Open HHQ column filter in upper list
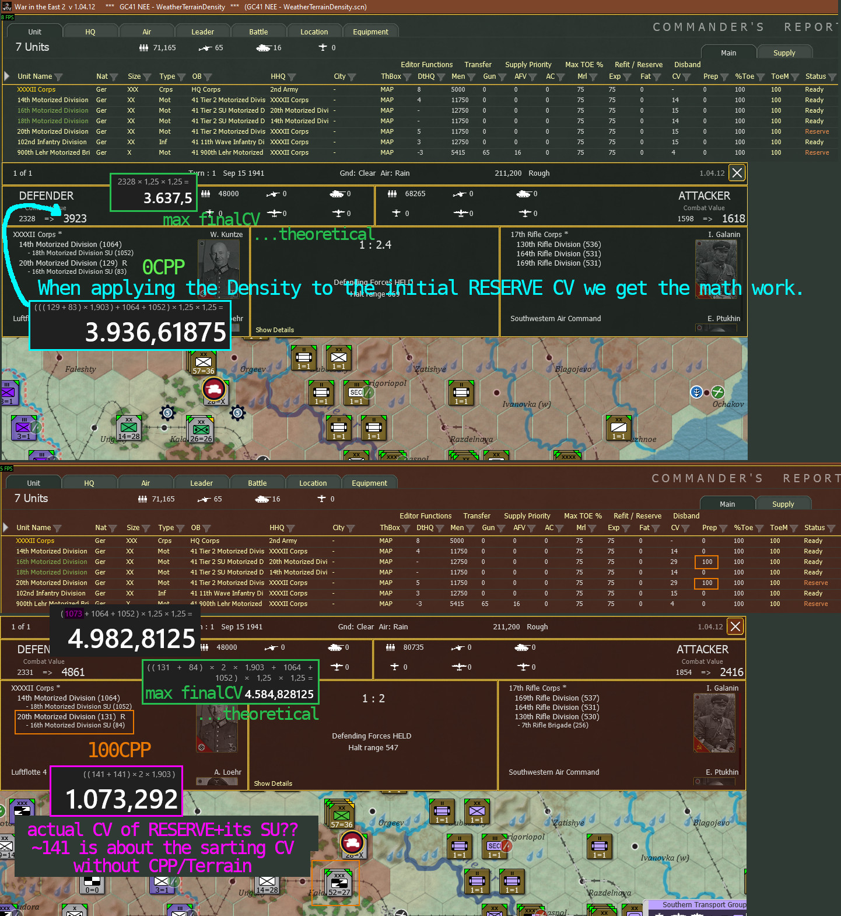 point(292,77)
